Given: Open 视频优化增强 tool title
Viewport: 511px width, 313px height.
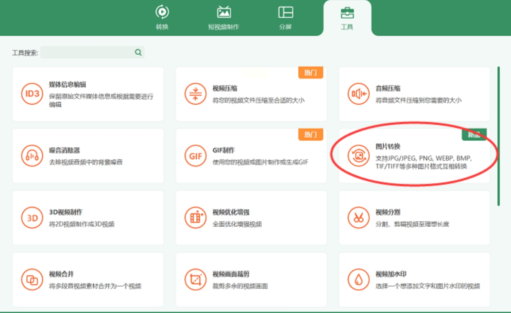Looking at the screenshot, I should coord(231,212).
